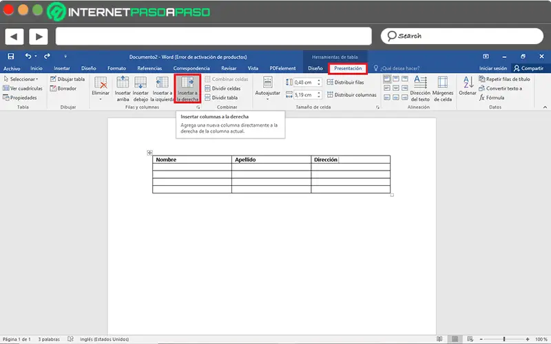The width and height of the screenshot is (551, 344).
Task: Click Dividir celdas
Action: (222, 89)
